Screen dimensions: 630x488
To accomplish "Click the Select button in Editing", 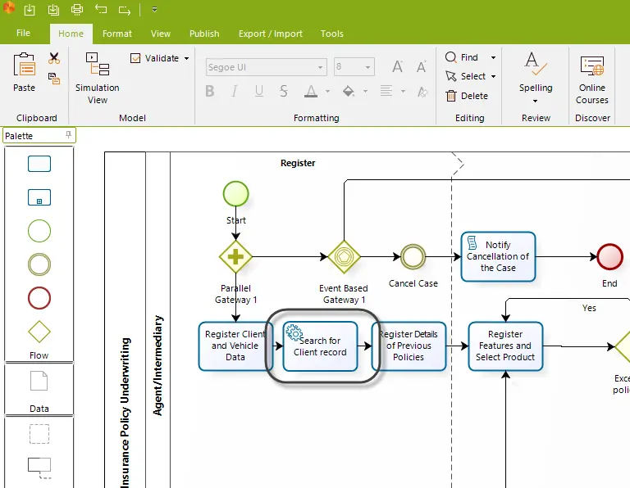I will [x=466, y=76].
